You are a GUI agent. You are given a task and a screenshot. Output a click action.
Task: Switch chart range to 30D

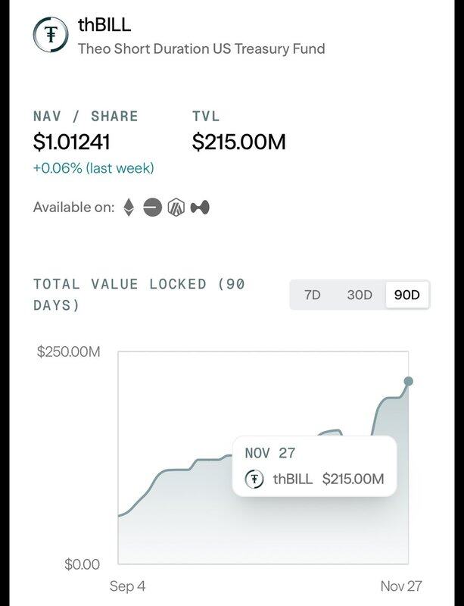pos(360,295)
